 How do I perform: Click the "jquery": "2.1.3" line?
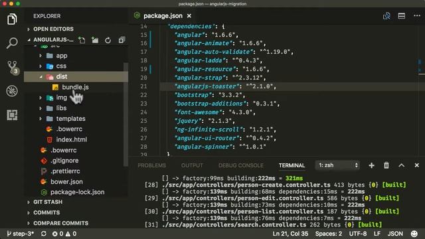(x=205, y=121)
